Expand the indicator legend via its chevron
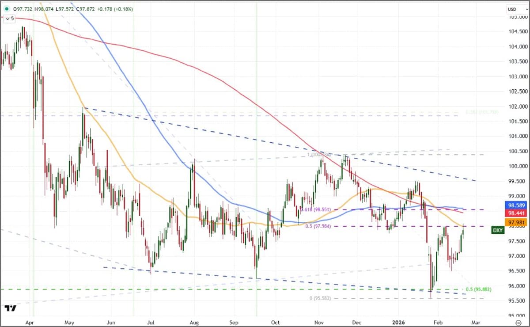 coord(7,19)
